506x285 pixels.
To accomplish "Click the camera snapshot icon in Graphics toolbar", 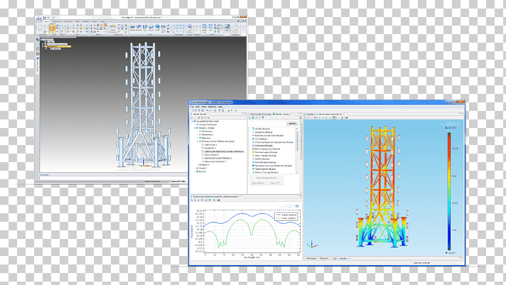I will click(x=347, y=118).
